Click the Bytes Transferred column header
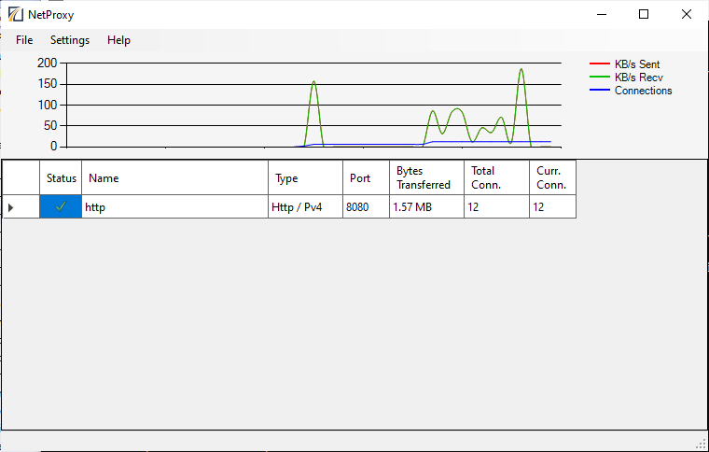Viewport: 709px width, 452px height. 427,177
